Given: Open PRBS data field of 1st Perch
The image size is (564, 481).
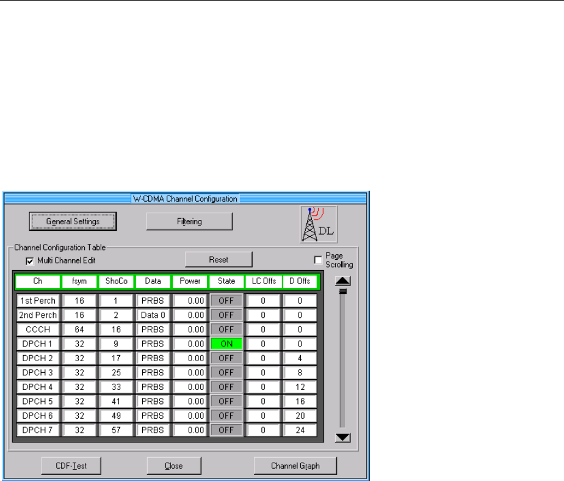Looking at the screenshot, I should pyautogui.click(x=153, y=301).
